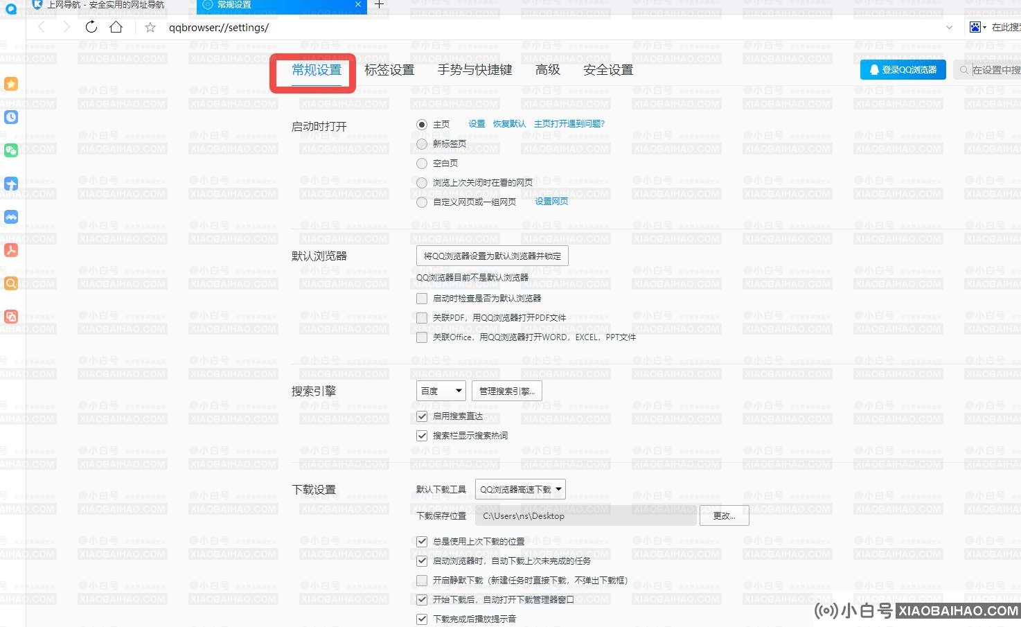The width and height of the screenshot is (1021, 627).
Task: Toggle 自动打开下载管理器窗口 checkbox
Action: tap(422, 600)
